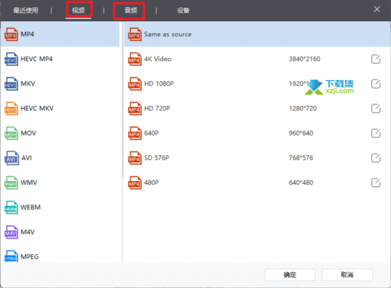This screenshot has width=391, height=288.
Task: Click the 1280*720 resolution text
Action: click(x=303, y=109)
